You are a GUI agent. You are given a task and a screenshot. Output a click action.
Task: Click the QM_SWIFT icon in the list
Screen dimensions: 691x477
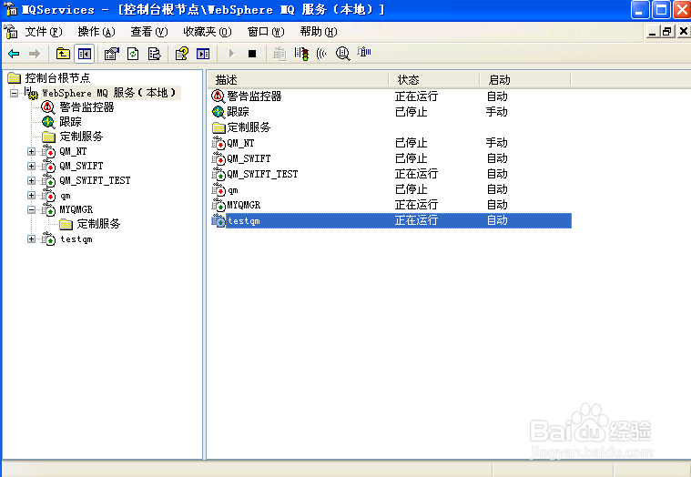click(x=218, y=158)
